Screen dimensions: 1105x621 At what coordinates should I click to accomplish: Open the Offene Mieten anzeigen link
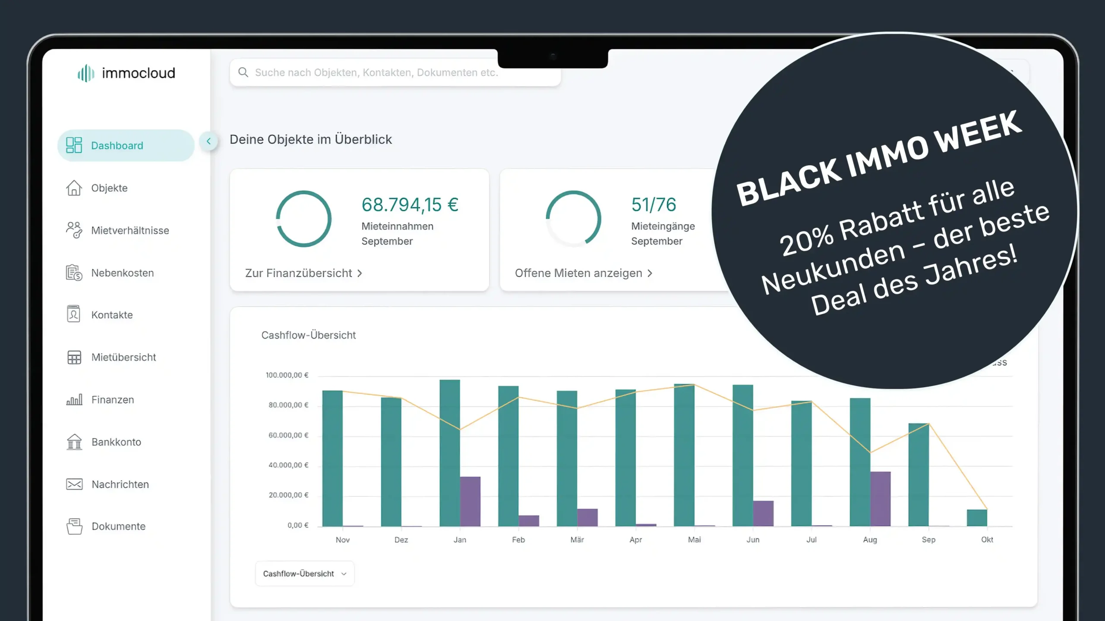(x=578, y=273)
